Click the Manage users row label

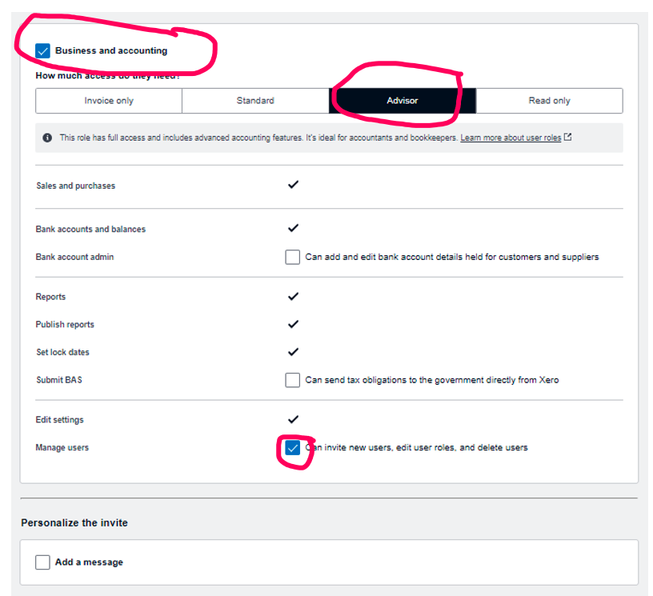point(62,448)
